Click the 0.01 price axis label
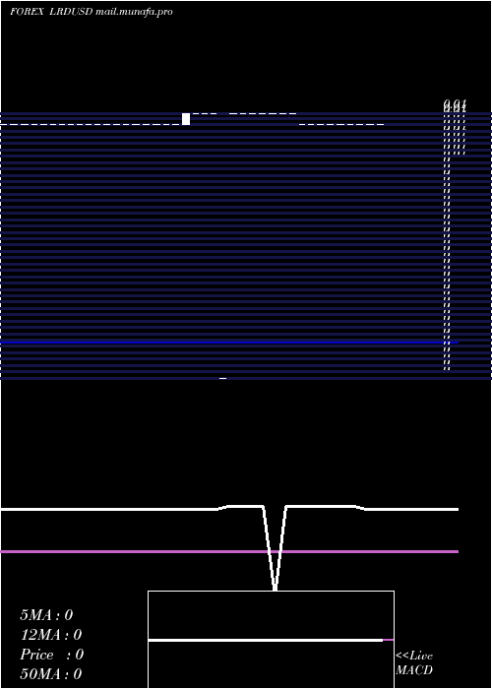This screenshot has width=492, height=689. [x=455, y=105]
